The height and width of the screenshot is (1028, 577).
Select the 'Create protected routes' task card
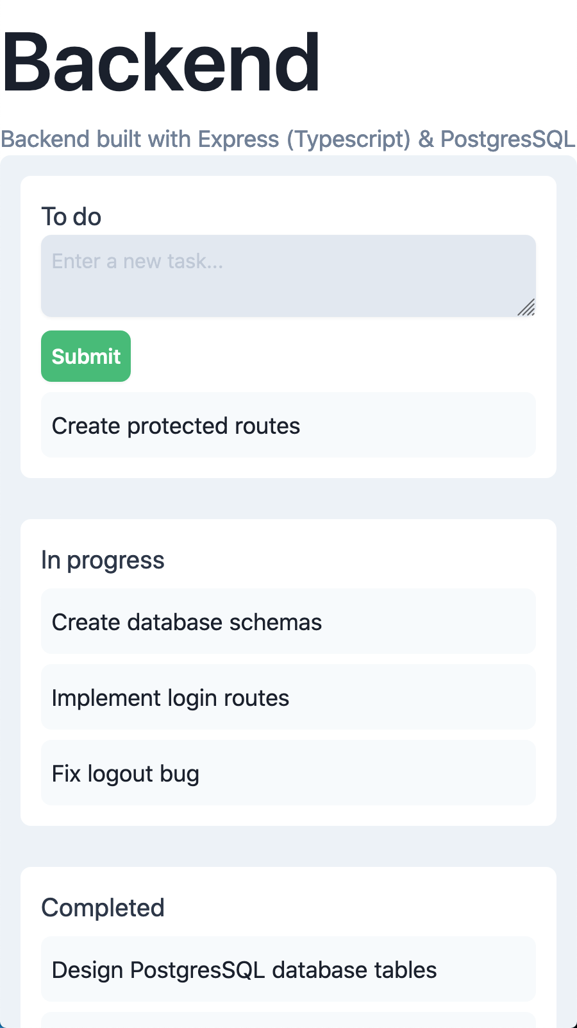pos(288,425)
